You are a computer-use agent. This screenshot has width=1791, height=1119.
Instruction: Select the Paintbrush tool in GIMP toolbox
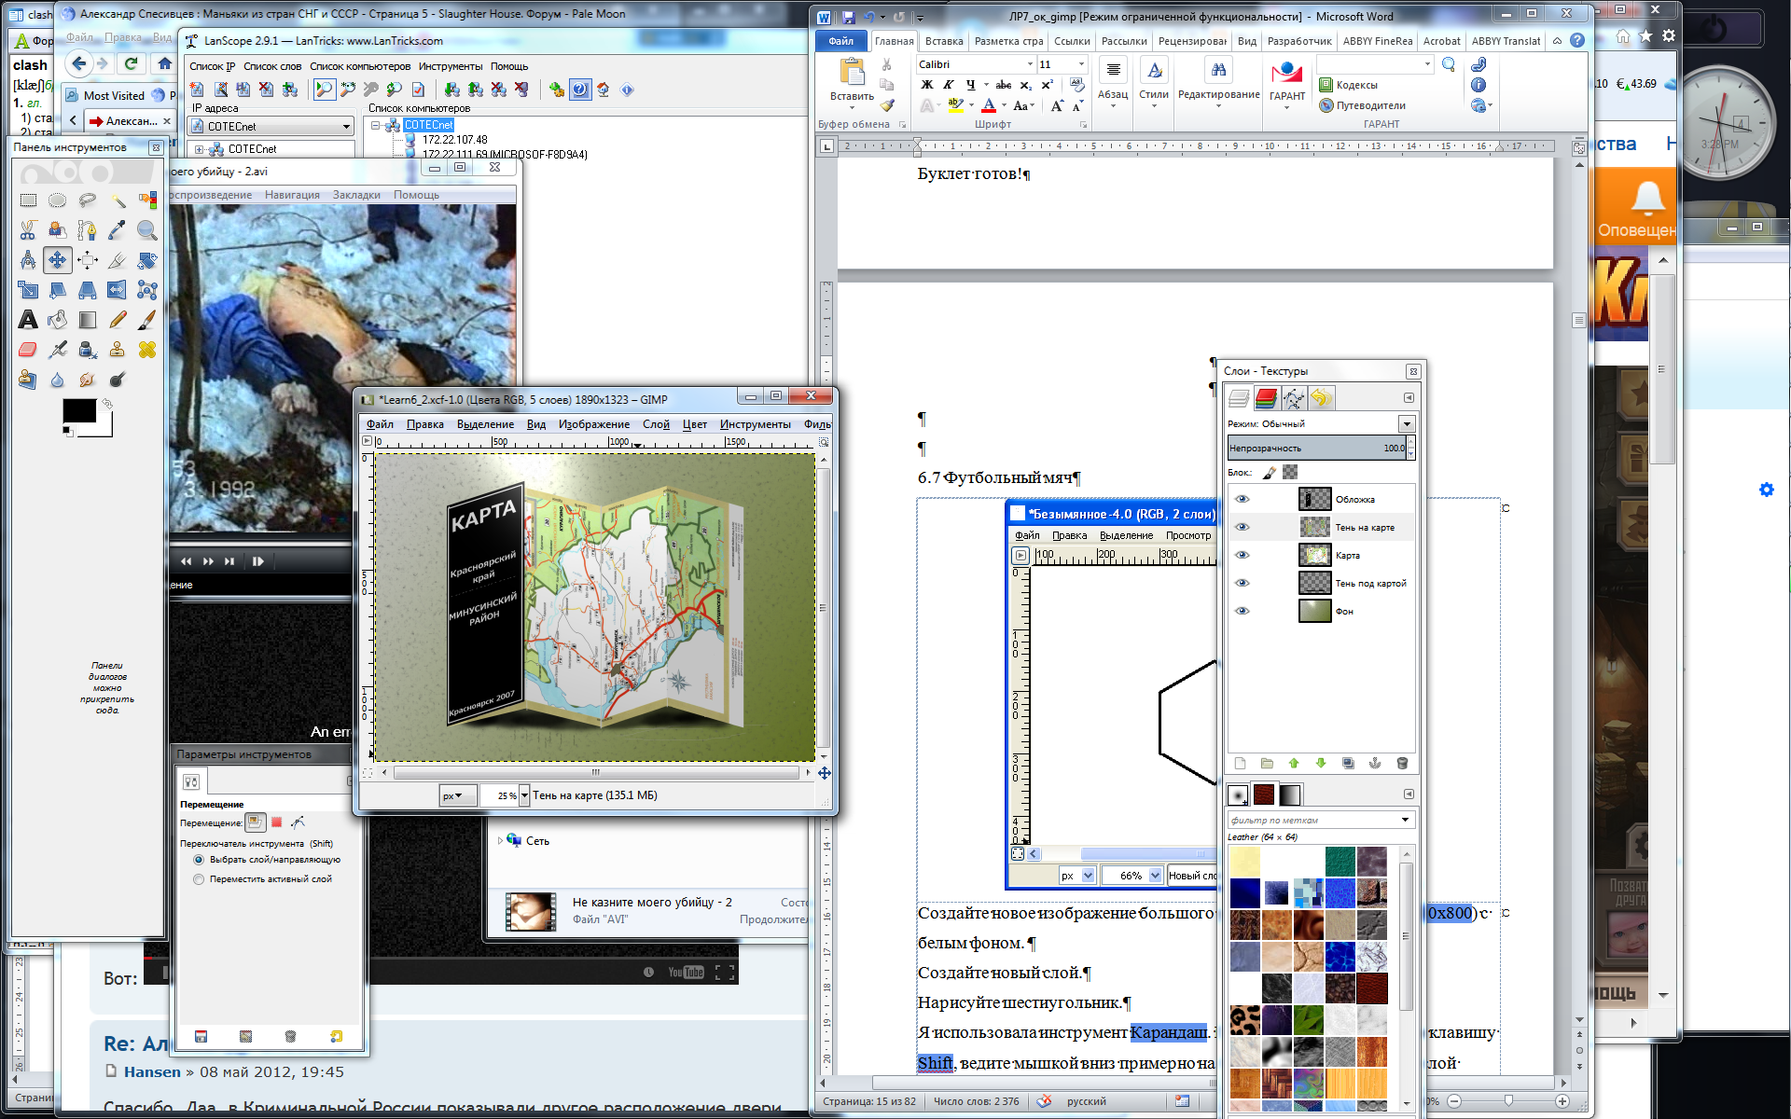147,320
